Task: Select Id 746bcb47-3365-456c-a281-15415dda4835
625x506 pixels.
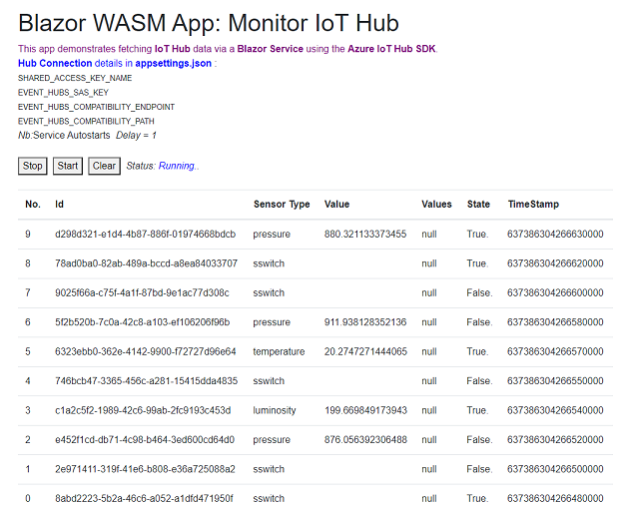Action: pos(146,381)
